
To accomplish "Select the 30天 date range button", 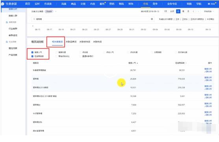I will tap(172, 11).
